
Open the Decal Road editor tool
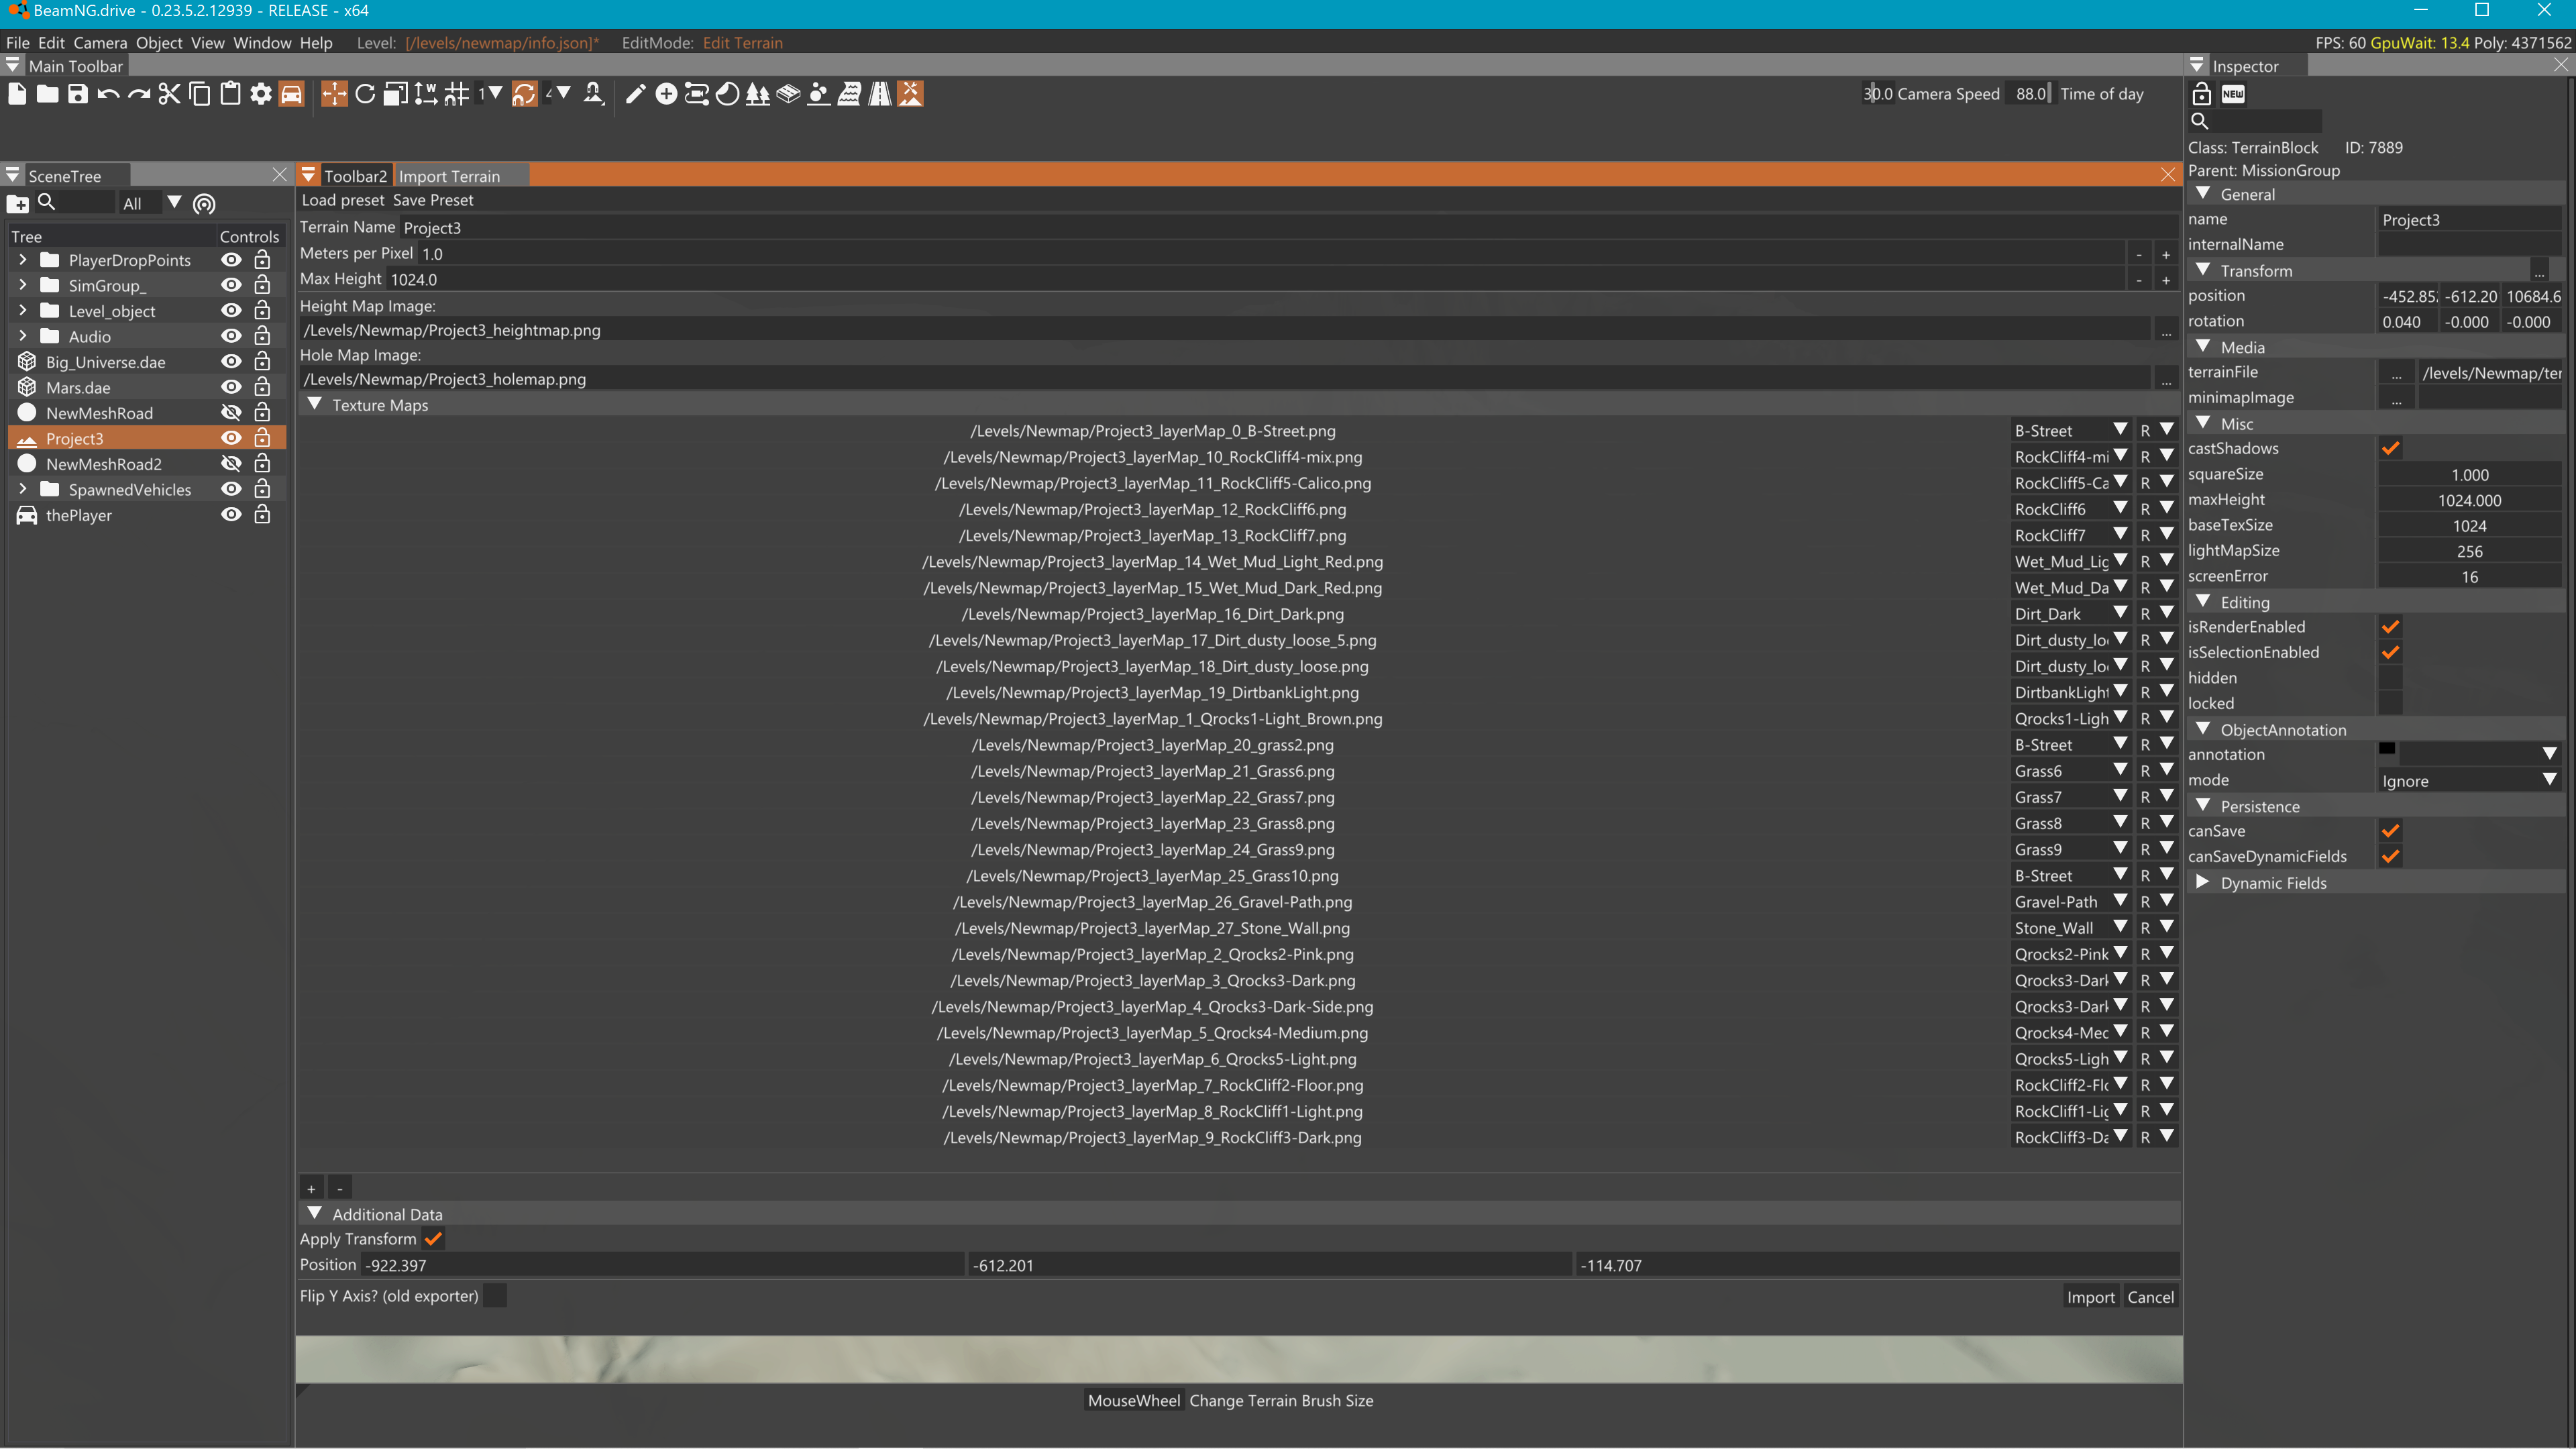point(880,94)
